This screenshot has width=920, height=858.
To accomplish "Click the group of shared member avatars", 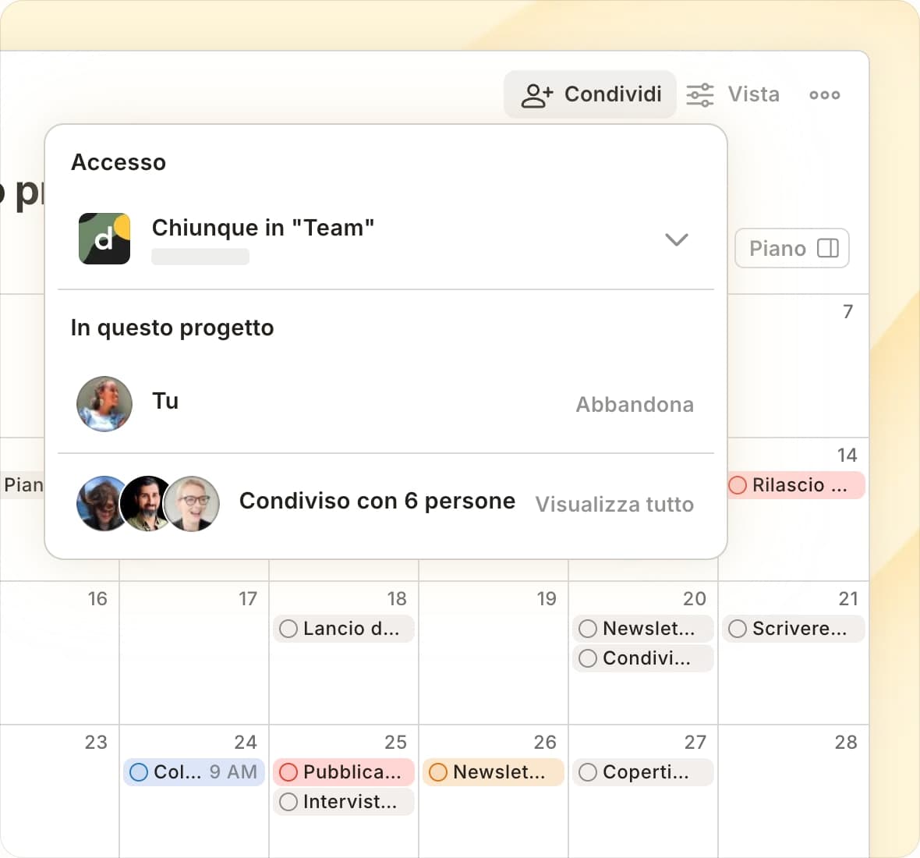I will pyautogui.click(x=148, y=503).
